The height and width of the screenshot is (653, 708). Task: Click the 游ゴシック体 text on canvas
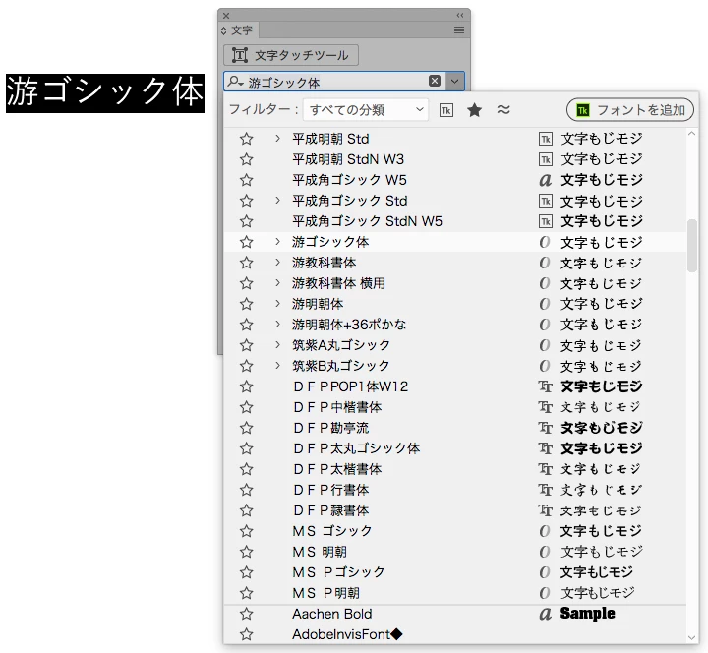pyautogui.click(x=105, y=92)
